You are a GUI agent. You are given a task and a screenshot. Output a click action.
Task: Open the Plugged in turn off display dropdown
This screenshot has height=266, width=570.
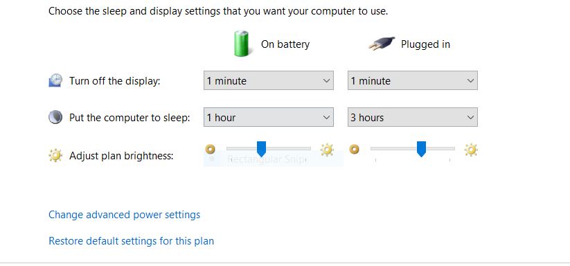(x=413, y=80)
